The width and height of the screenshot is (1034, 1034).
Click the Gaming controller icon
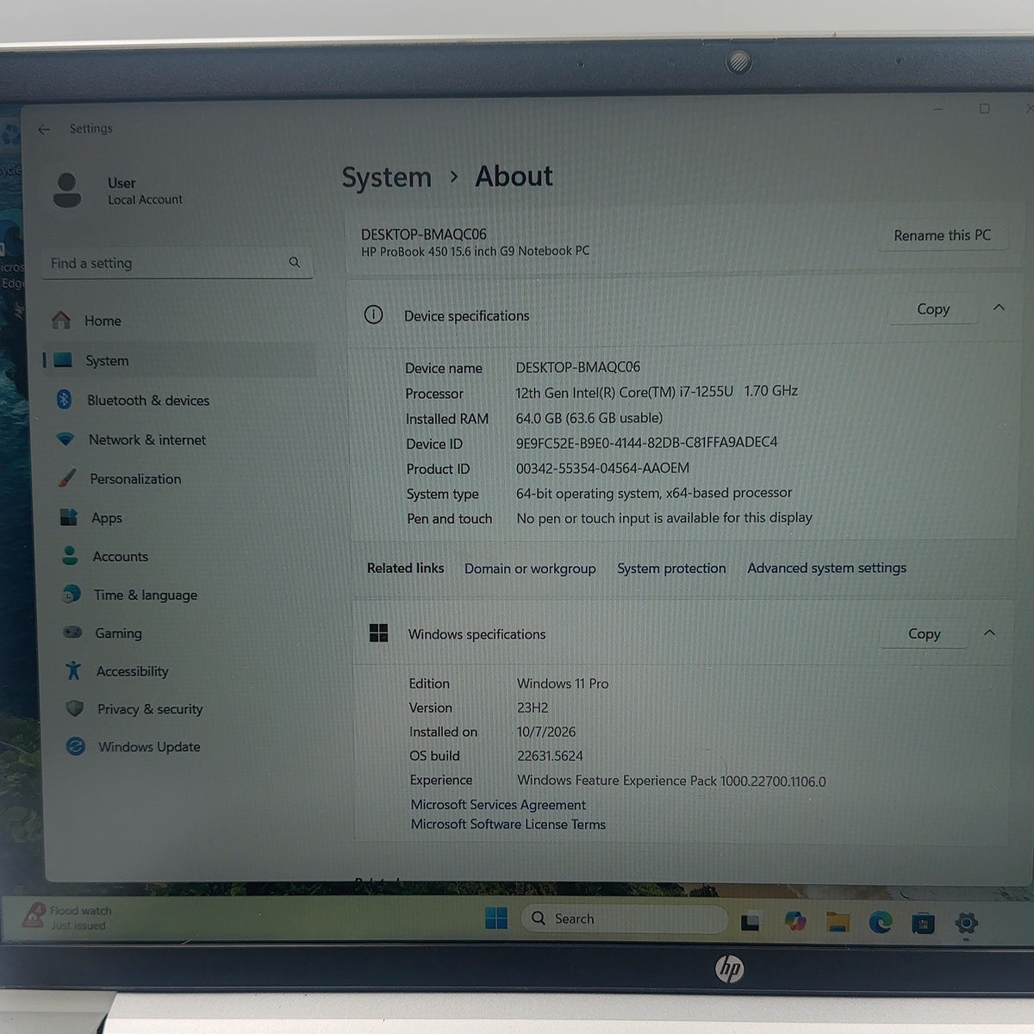(x=72, y=632)
